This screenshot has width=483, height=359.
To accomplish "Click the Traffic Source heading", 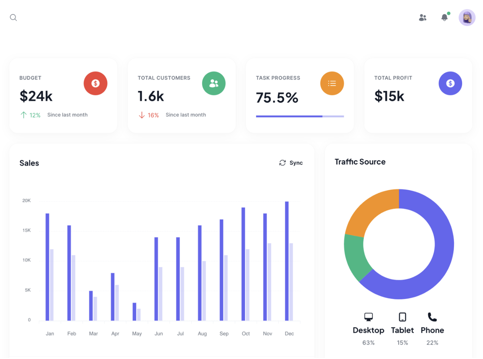I will click(x=360, y=162).
